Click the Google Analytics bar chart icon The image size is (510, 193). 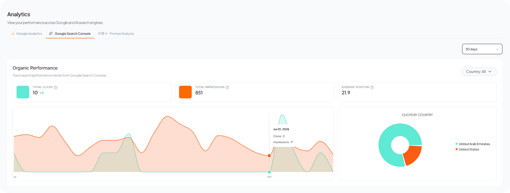(x=12, y=34)
